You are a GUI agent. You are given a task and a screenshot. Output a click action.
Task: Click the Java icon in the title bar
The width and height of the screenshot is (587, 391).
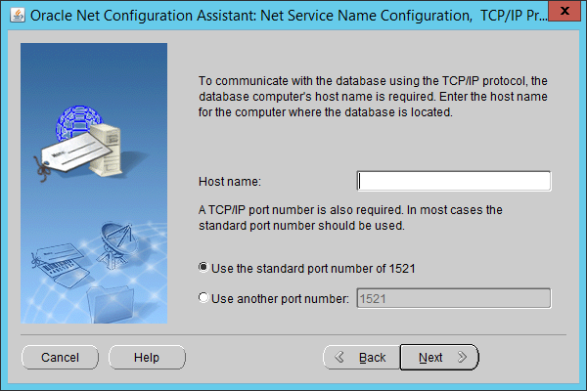pyautogui.click(x=18, y=16)
